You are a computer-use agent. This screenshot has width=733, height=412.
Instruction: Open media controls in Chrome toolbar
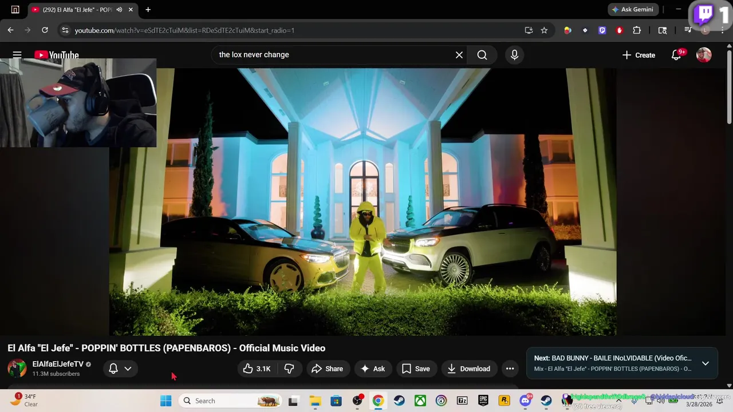click(688, 30)
